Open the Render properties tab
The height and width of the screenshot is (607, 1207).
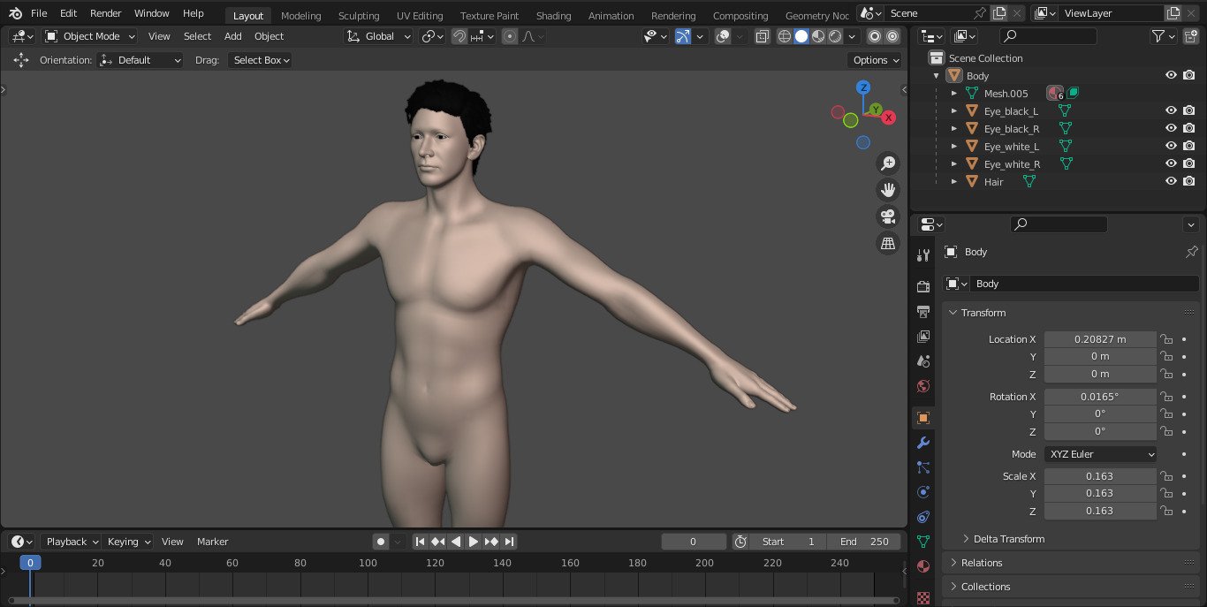[923, 287]
